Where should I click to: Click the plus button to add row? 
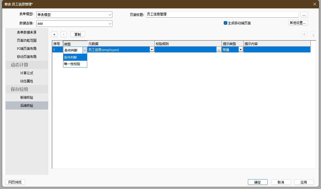click(x=54, y=34)
